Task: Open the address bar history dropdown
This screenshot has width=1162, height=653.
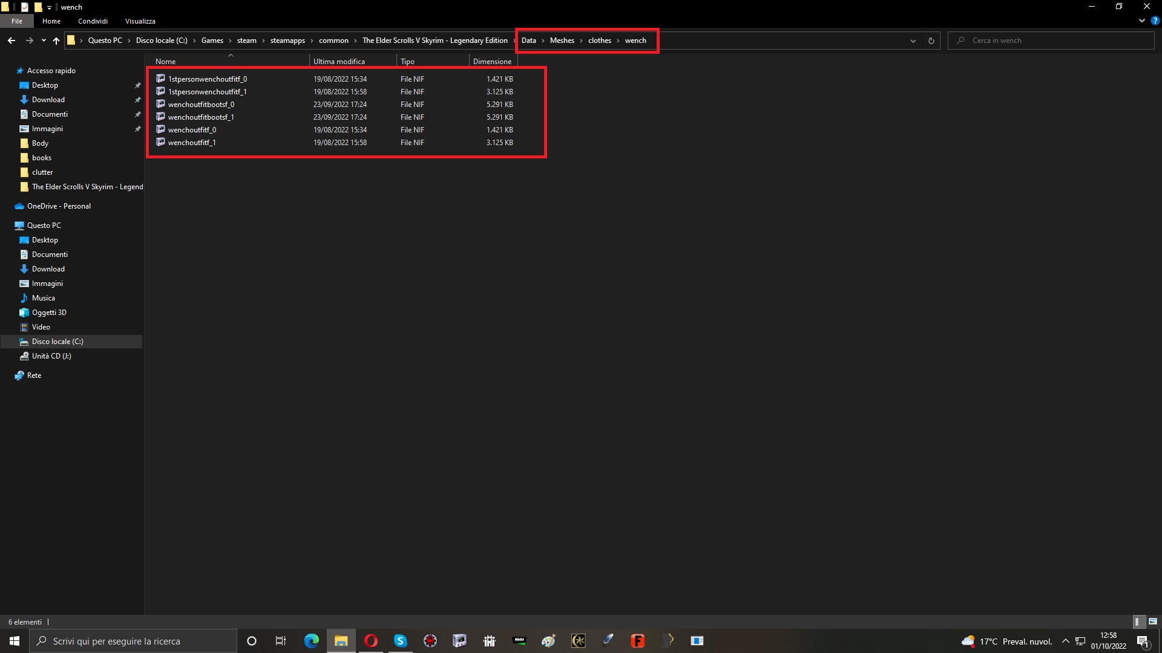Action: pyautogui.click(x=913, y=41)
